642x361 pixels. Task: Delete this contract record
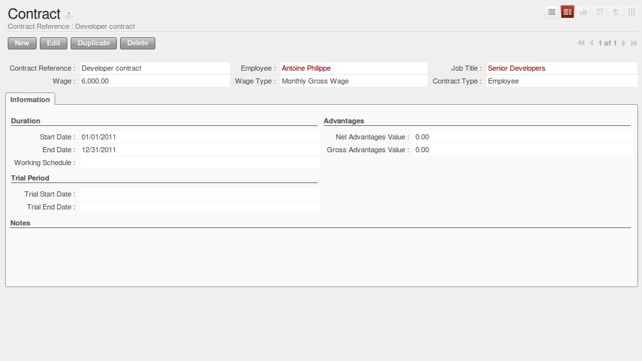[x=137, y=43]
